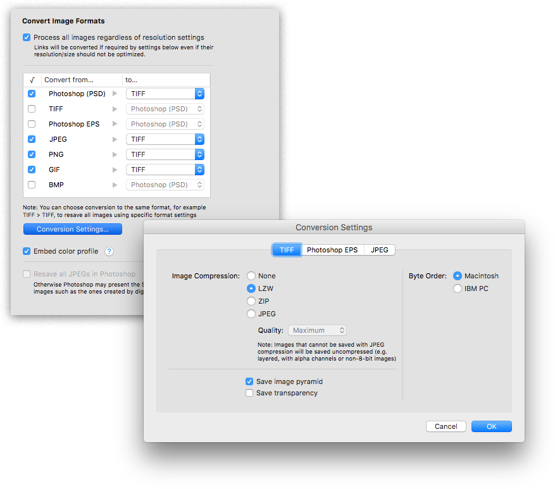Click the arrow icon in the PNG row
555x489 pixels.
tap(115, 154)
